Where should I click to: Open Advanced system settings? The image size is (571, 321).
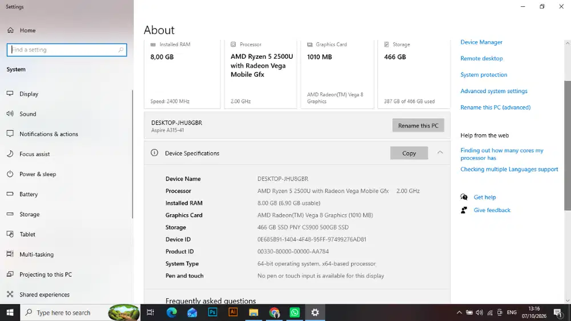[493, 91]
